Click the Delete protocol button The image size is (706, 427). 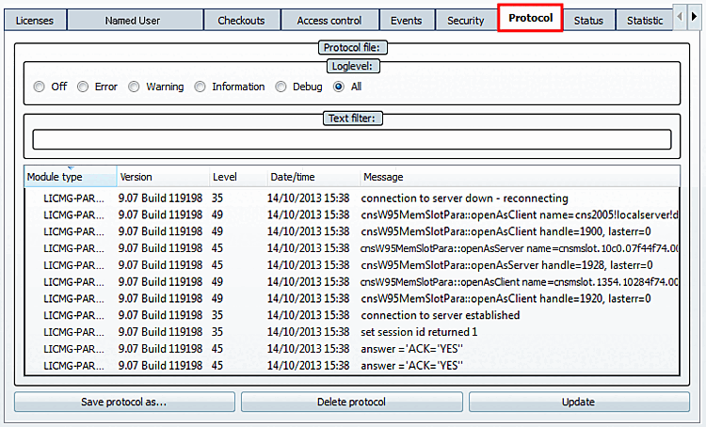(x=352, y=402)
